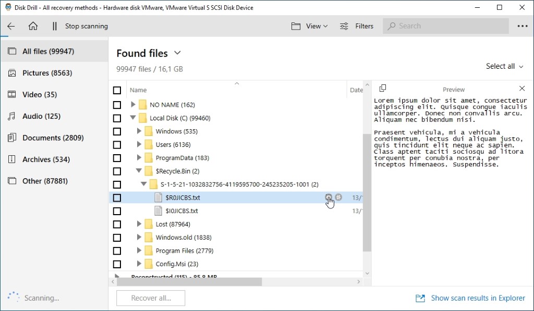Collapse the S-1-5-21 SID folder

click(144, 184)
